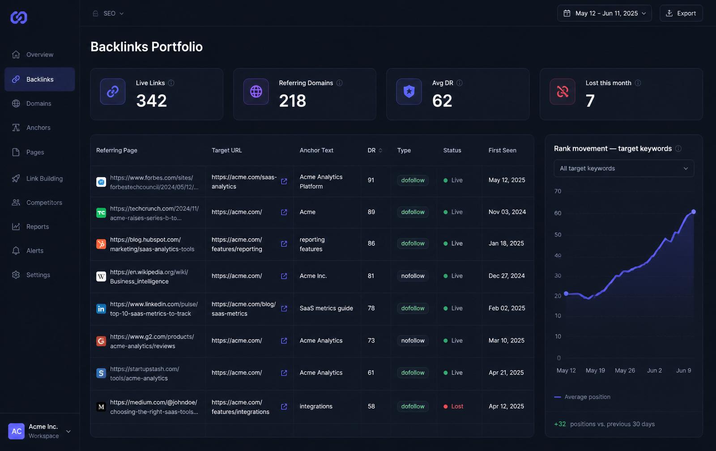The width and height of the screenshot is (716, 451).
Task: Click the Competitors people icon
Action: click(x=16, y=202)
